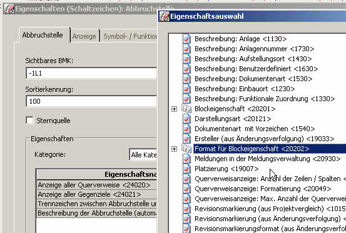Select Meldungen in der Meldungsverwaltung <20930>
This screenshot has width=346, height=233.
click(268, 159)
